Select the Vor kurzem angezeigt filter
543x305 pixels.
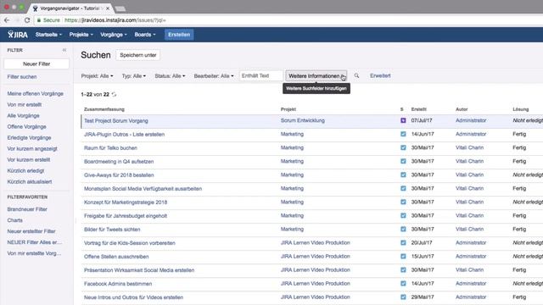click(32, 149)
